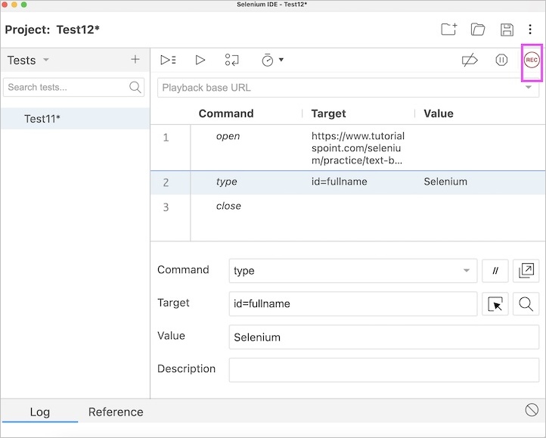Click the REC record button
This screenshot has width=546, height=438.
point(532,61)
